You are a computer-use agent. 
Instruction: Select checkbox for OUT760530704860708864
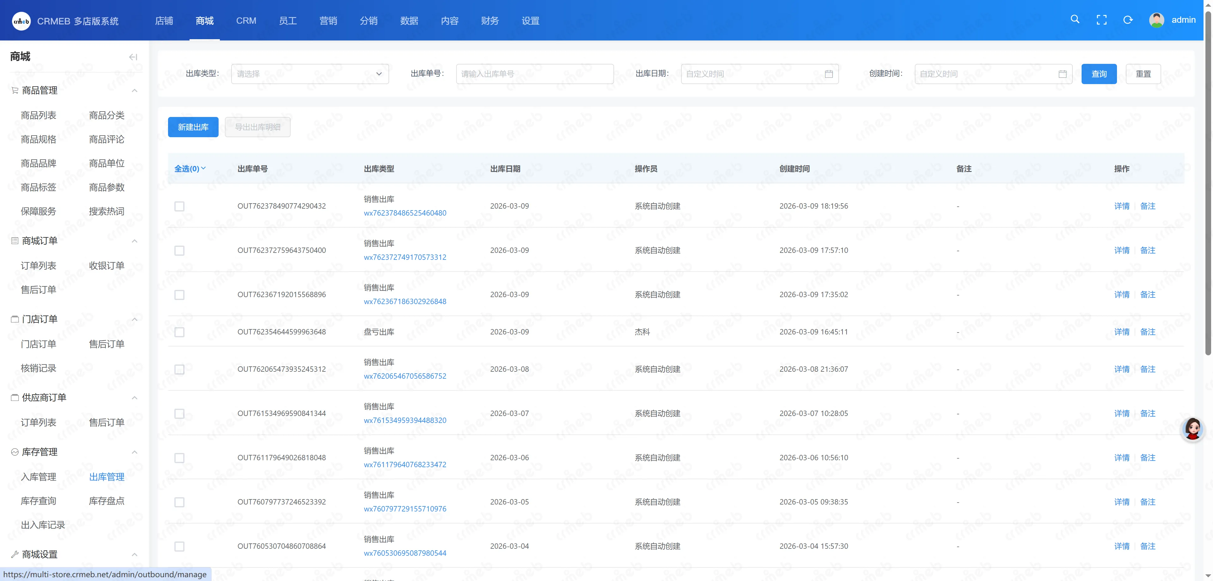pyautogui.click(x=179, y=547)
